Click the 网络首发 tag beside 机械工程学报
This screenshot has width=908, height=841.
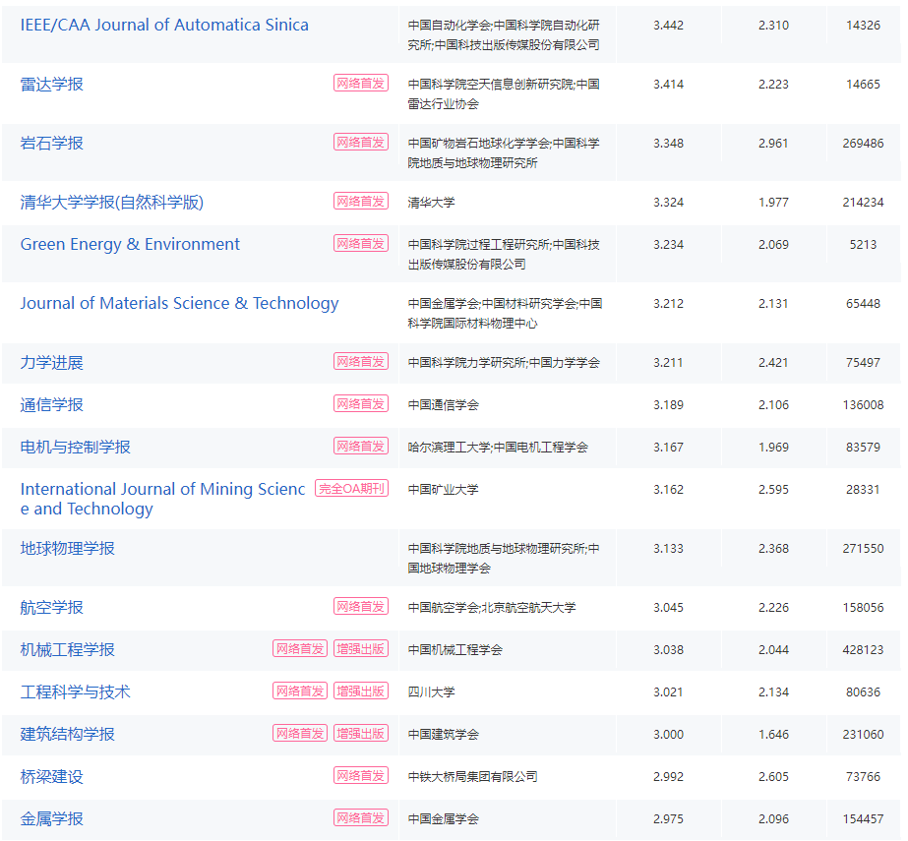pos(300,649)
